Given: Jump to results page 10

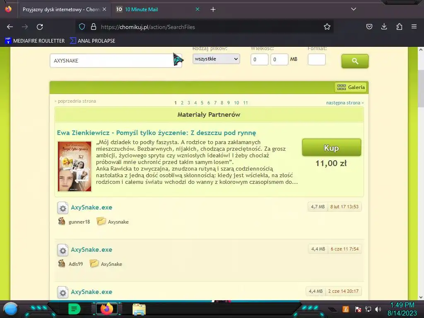Looking at the screenshot, I should (x=236, y=103).
